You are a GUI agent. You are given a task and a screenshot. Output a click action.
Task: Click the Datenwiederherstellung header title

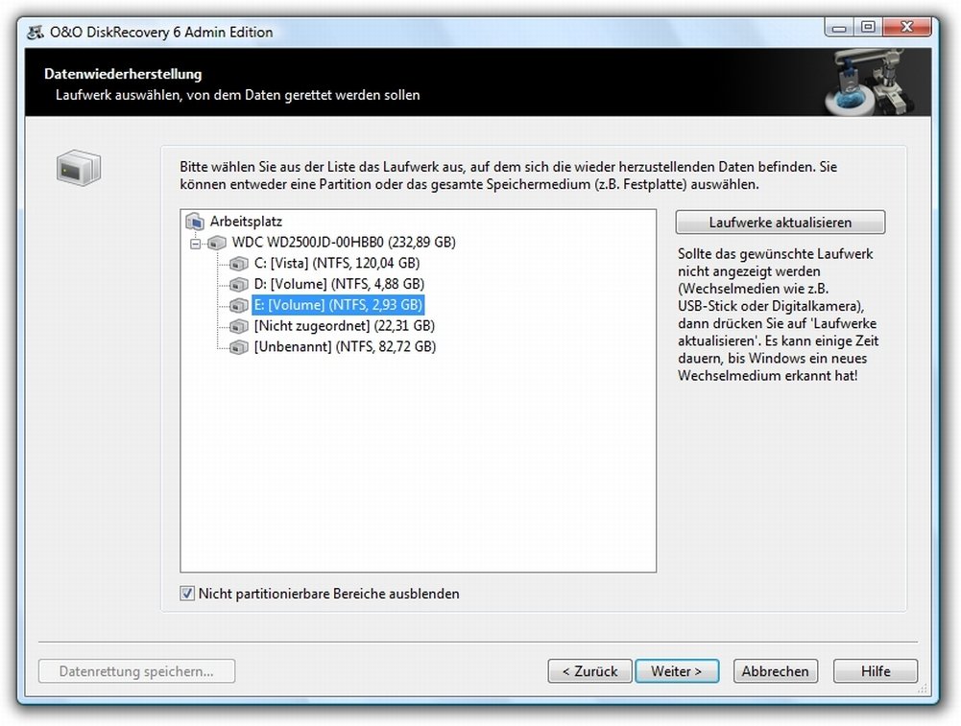pyautogui.click(x=123, y=74)
